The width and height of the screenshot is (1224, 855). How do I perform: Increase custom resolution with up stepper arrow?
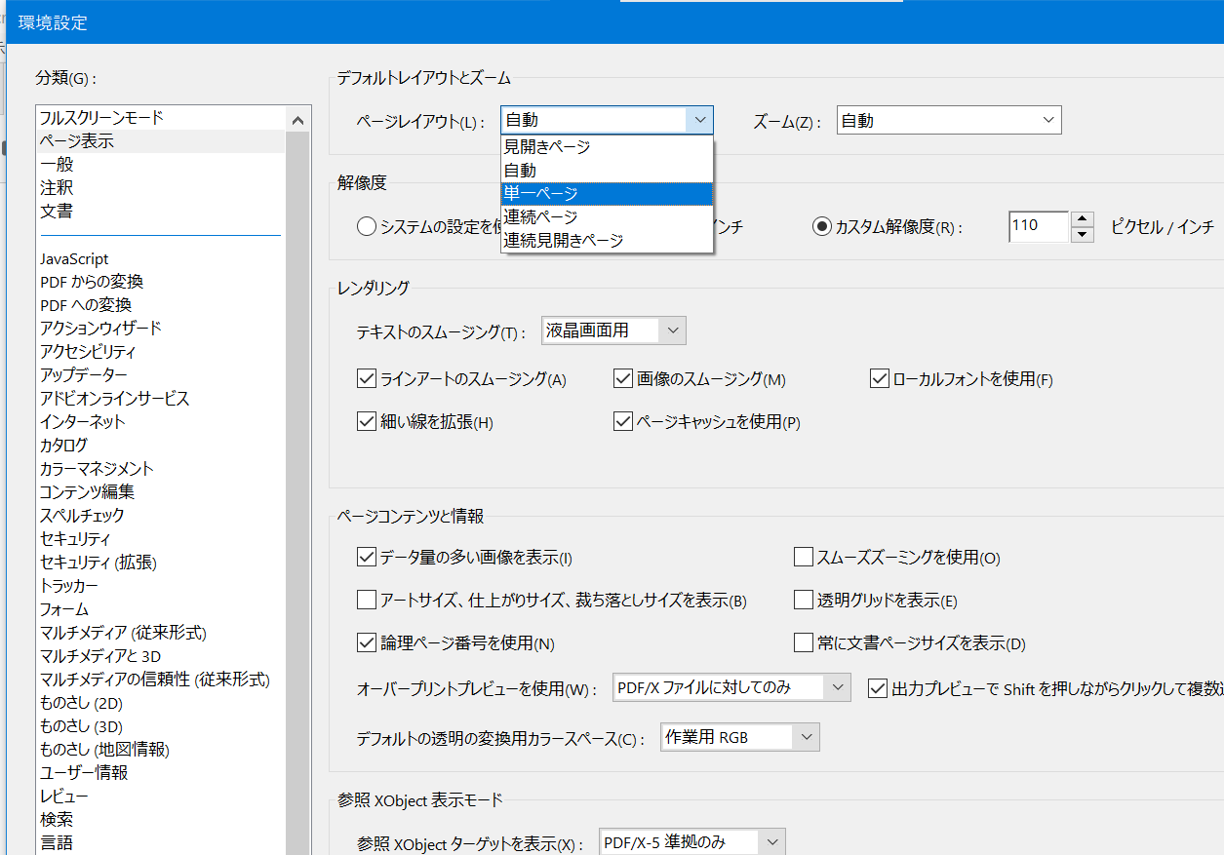(x=1083, y=219)
